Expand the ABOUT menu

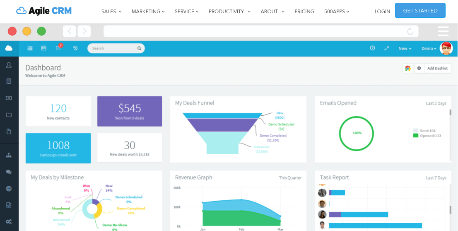[272, 11]
